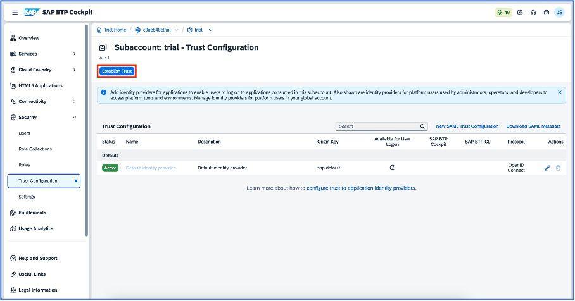Go to Trial Home breadcrumb
The image size is (575, 301).
click(115, 30)
